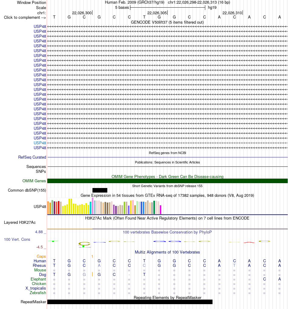Click the H3K27Ac Mark ENCODE track title
This screenshot has height=309, width=288.
coord(167,218)
